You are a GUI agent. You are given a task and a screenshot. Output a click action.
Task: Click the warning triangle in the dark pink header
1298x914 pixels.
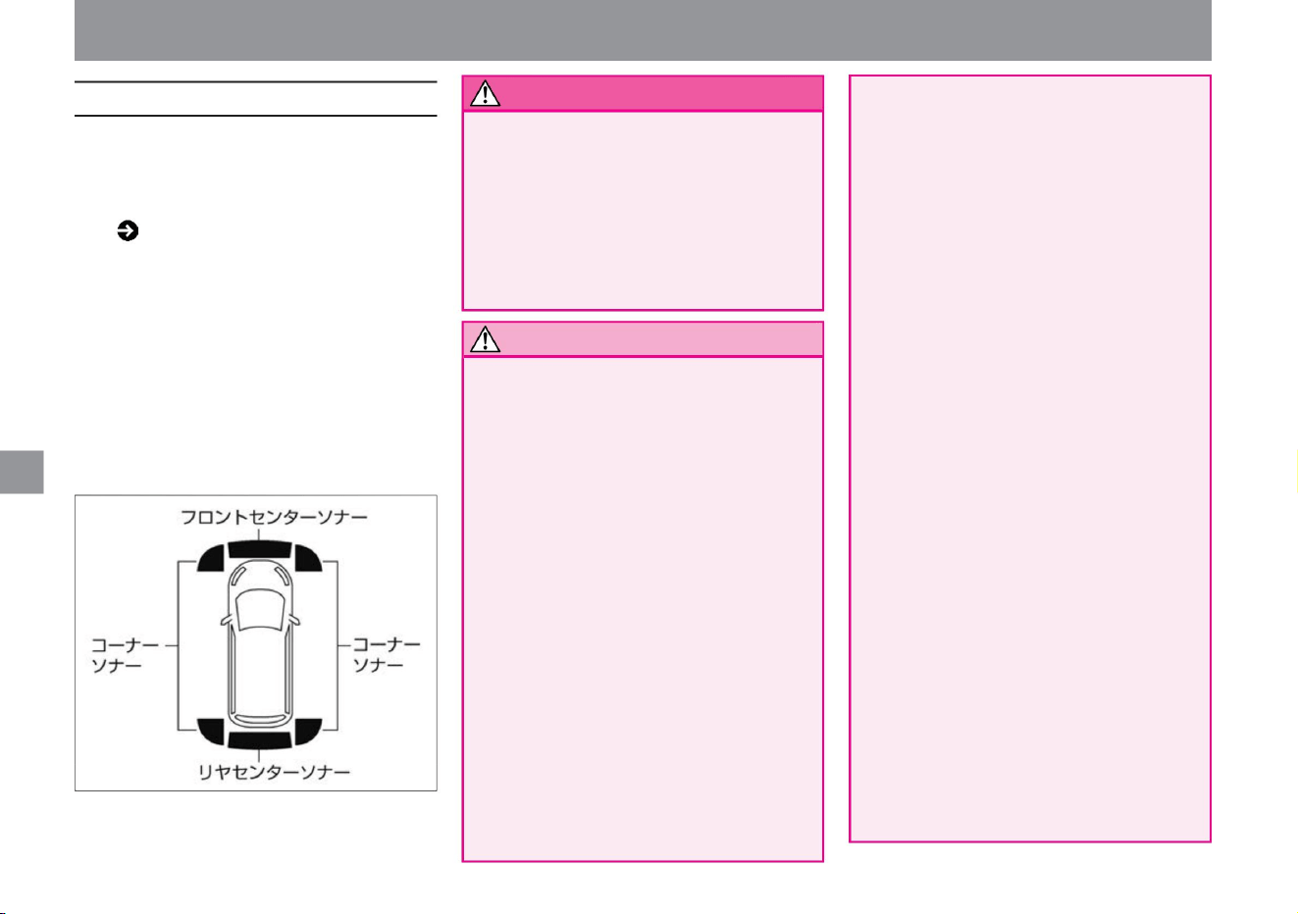click(x=485, y=93)
